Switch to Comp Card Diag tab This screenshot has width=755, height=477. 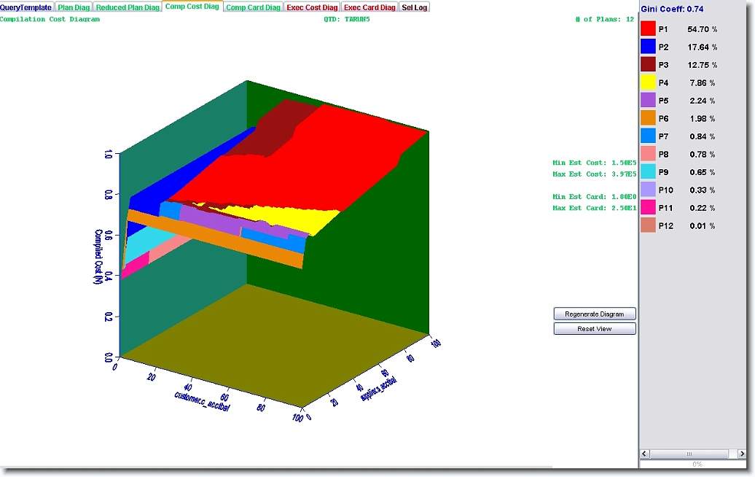tap(253, 7)
